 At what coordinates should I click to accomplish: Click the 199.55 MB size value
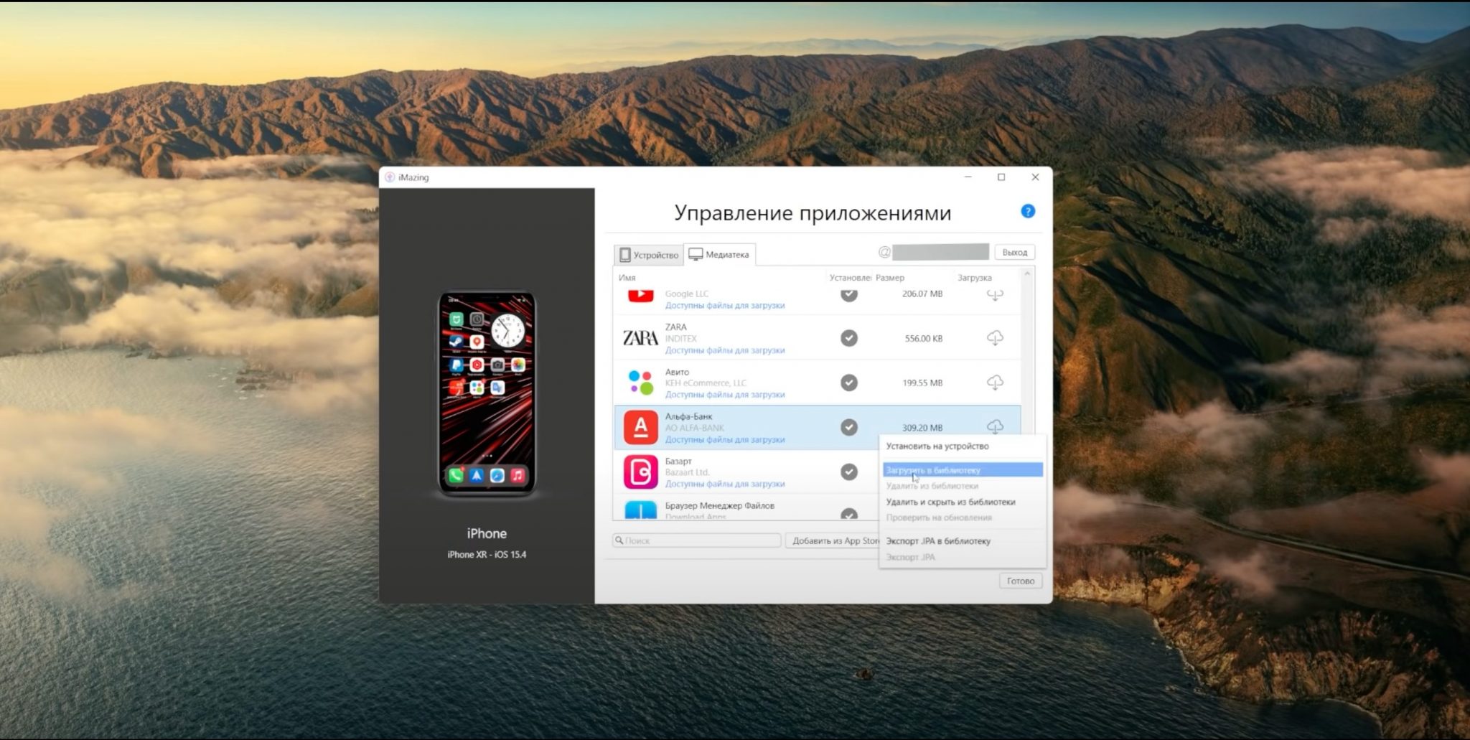[922, 383]
